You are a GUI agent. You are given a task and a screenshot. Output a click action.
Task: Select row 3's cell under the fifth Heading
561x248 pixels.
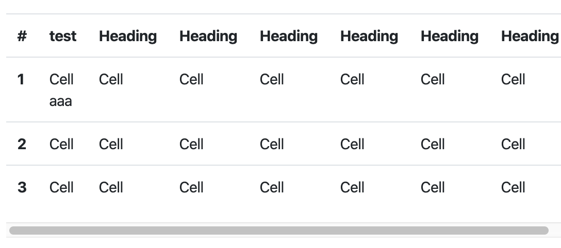pyautogui.click(x=433, y=187)
